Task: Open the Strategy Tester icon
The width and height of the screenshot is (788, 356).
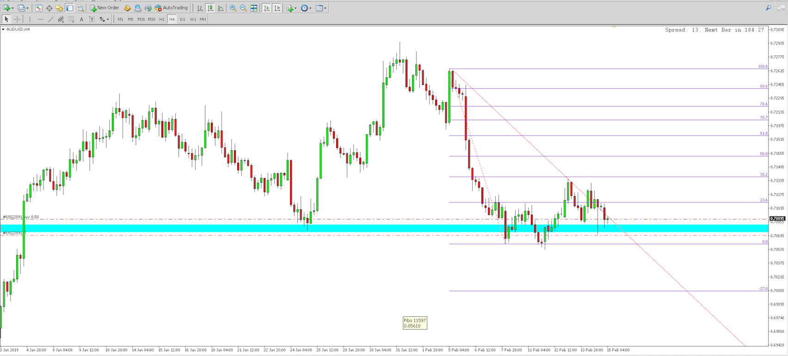Action: [x=80, y=8]
